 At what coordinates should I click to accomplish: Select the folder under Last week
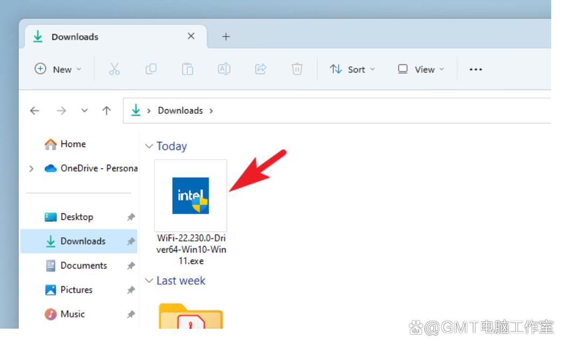pyautogui.click(x=190, y=316)
